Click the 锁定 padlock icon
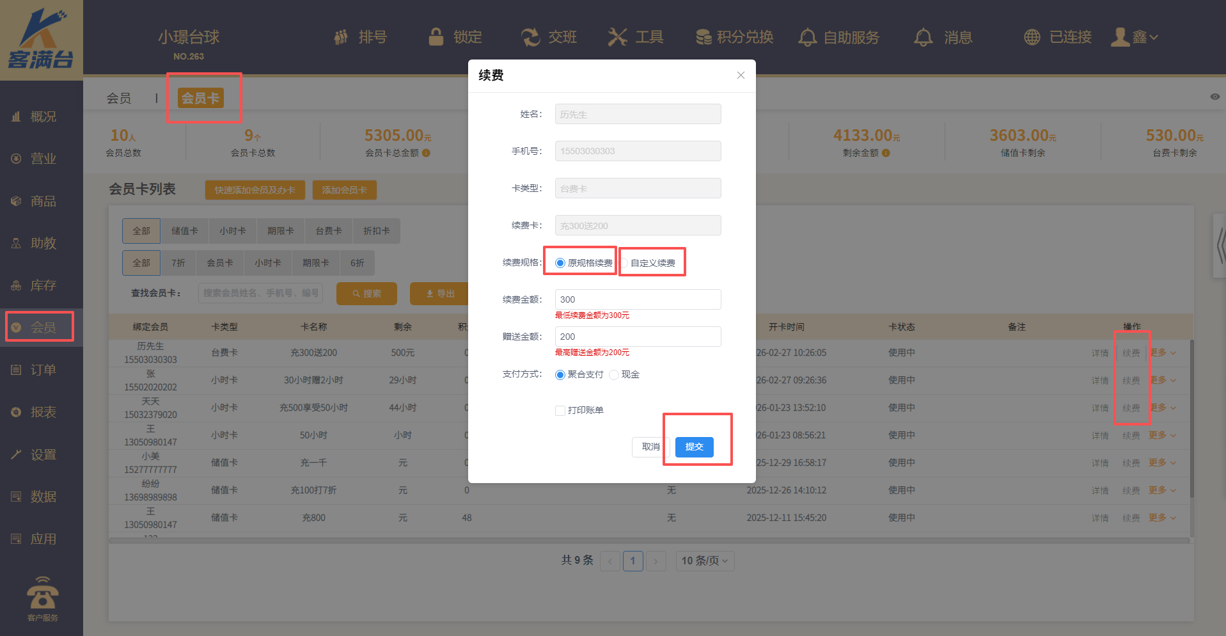Screen dimensions: 1226x636 (x=436, y=37)
